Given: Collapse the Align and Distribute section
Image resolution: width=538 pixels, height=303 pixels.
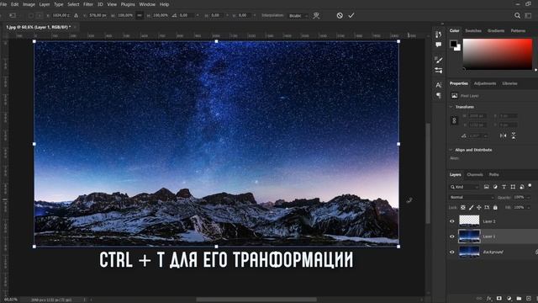Looking at the screenshot, I should pyautogui.click(x=451, y=150).
